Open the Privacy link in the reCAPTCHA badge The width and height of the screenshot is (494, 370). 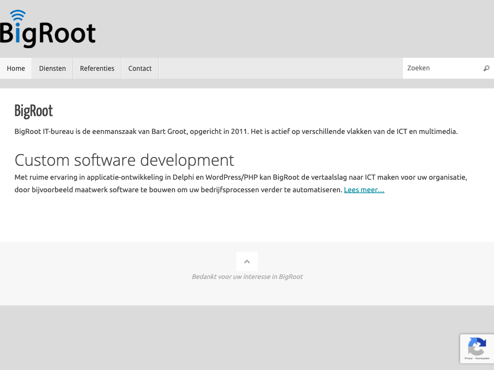(x=468, y=358)
